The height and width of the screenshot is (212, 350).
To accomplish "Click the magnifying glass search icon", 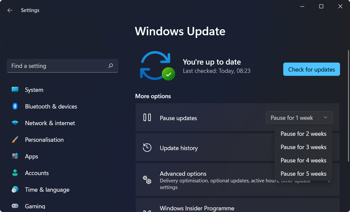I will click(x=110, y=66).
